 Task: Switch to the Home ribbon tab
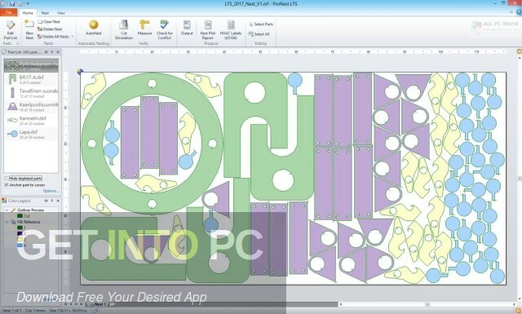[x=28, y=13]
